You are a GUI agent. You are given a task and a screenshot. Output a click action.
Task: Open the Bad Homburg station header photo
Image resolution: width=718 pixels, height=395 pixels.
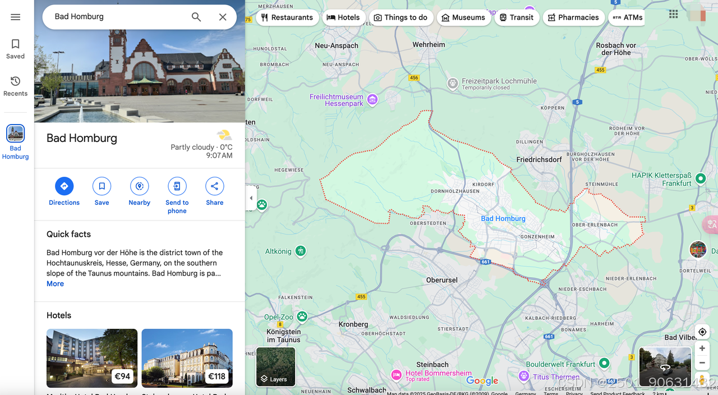tap(140, 61)
